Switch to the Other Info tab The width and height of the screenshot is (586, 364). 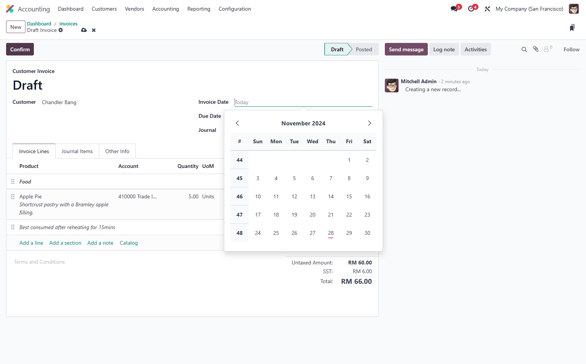117,151
